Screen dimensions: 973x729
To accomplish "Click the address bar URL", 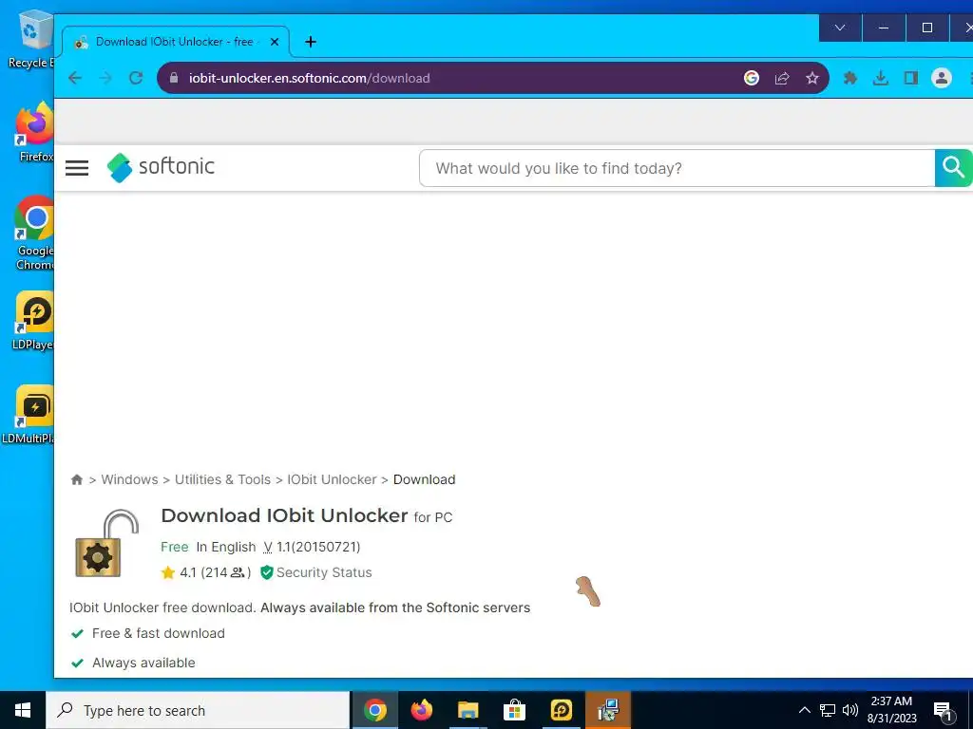I will coord(309,78).
